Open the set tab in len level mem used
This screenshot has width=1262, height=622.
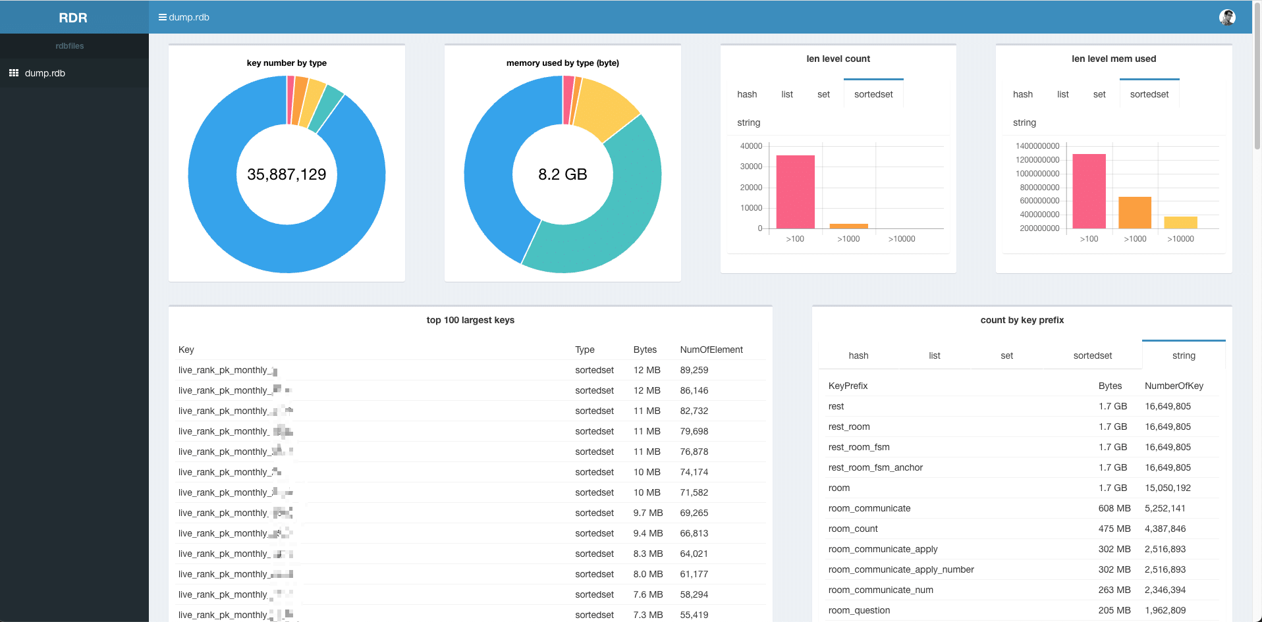click(1099, 94)
